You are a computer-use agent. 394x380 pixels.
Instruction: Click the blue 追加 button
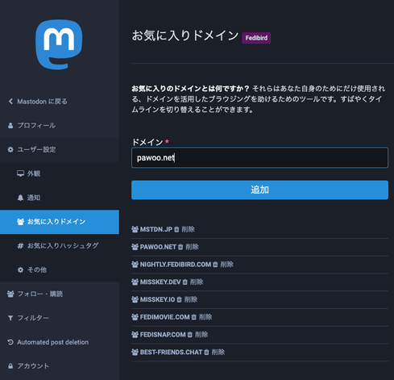point(259,190)
